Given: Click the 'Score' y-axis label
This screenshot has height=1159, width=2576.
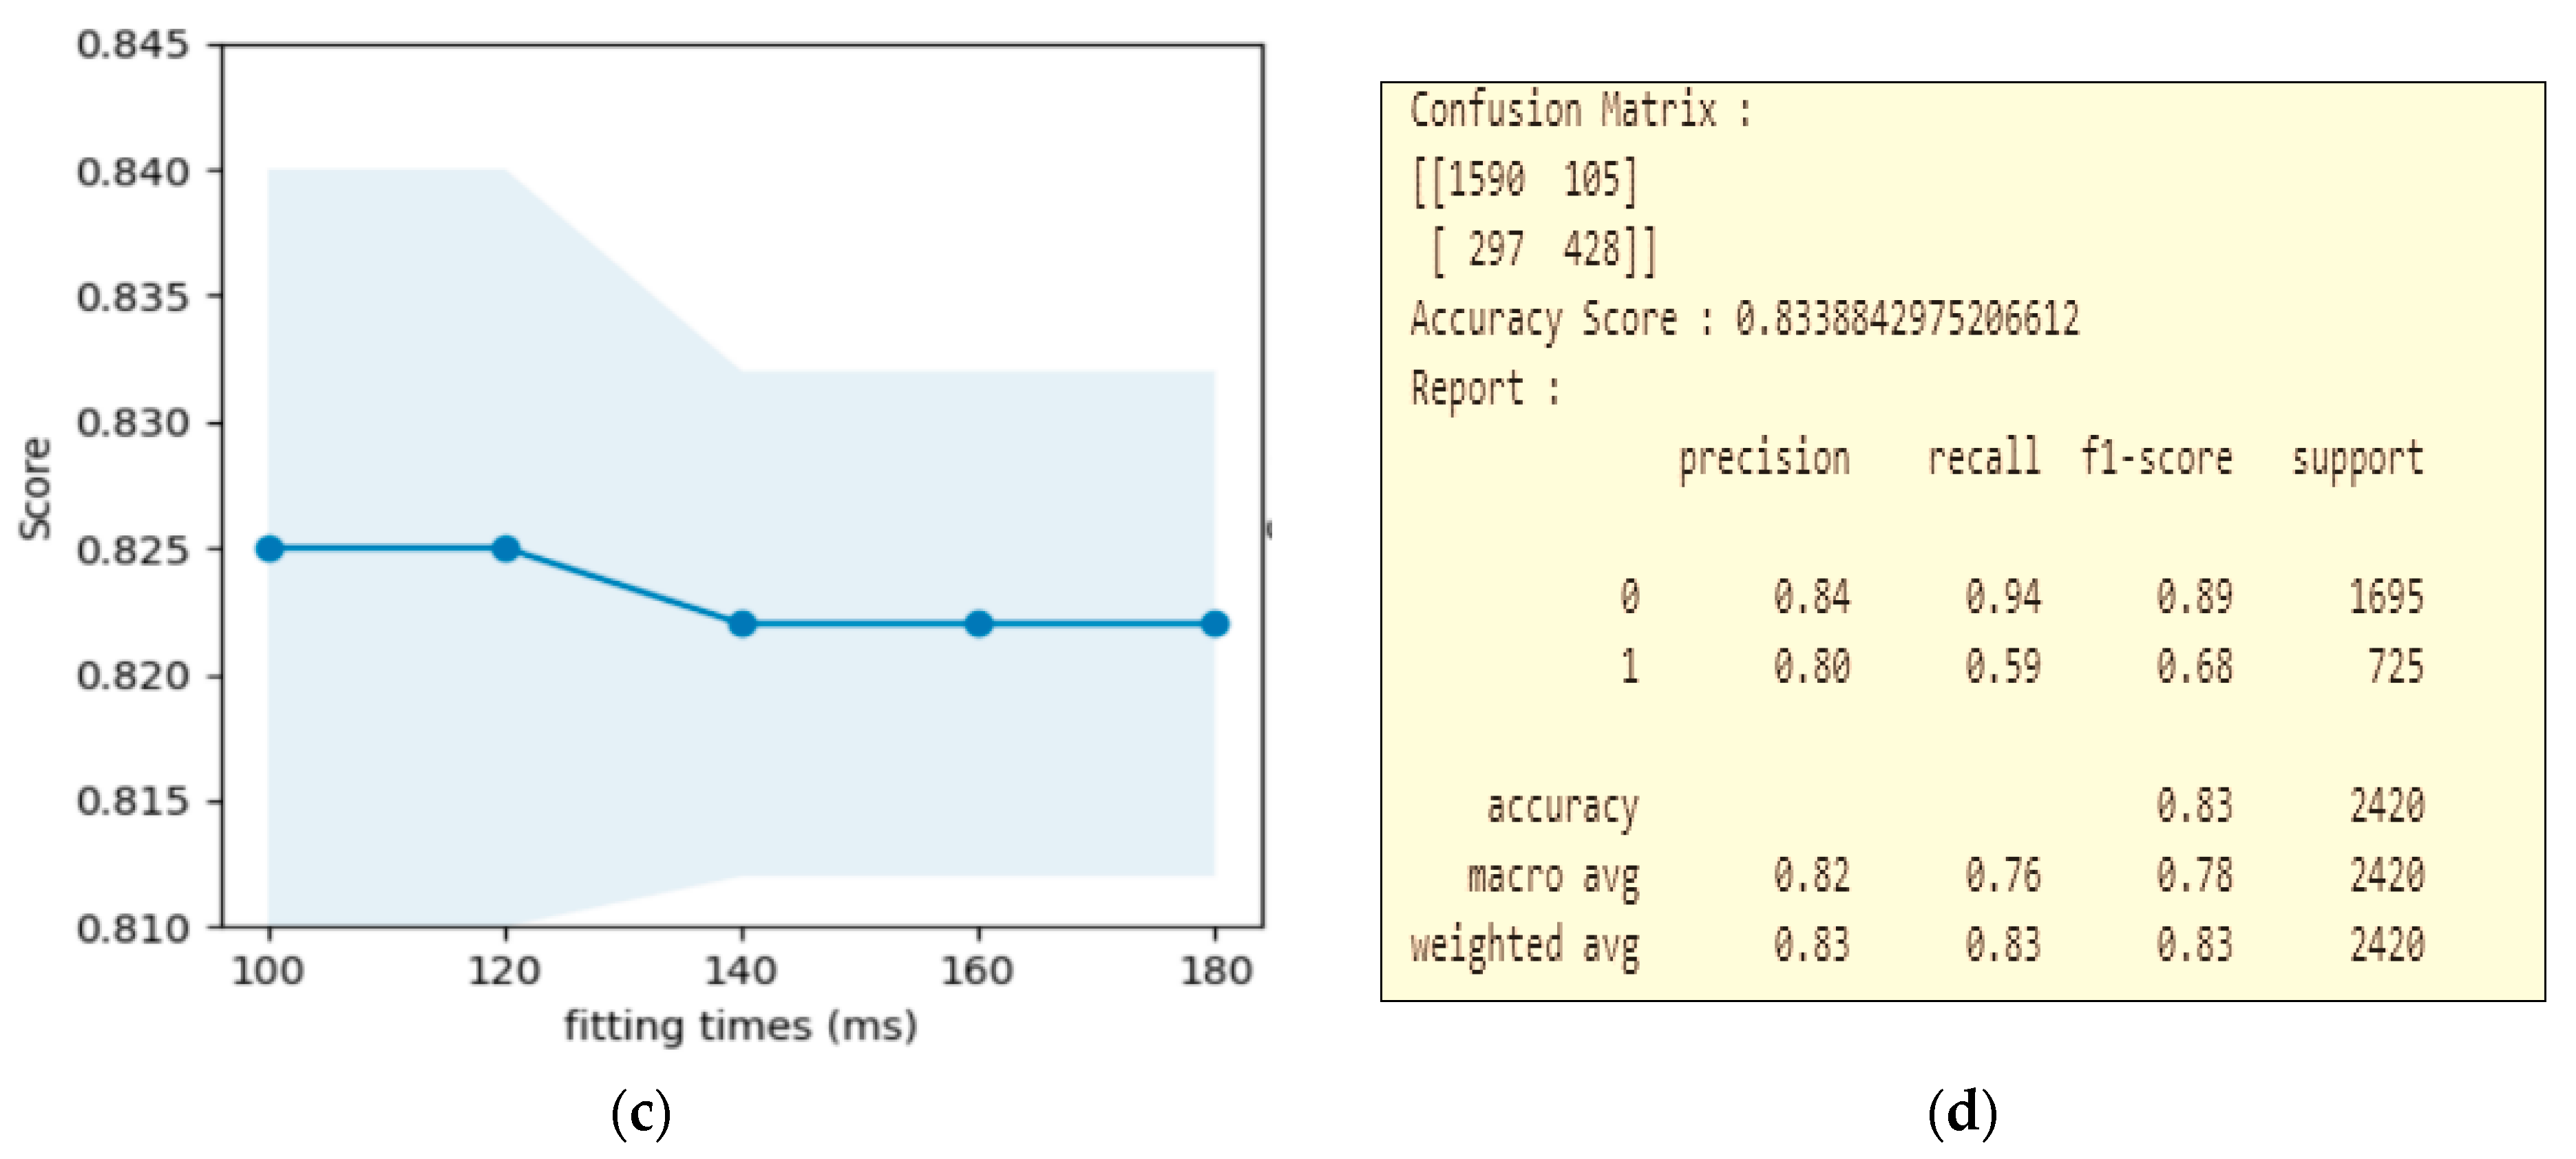Looking at the screenshot, I should point(36,489).
